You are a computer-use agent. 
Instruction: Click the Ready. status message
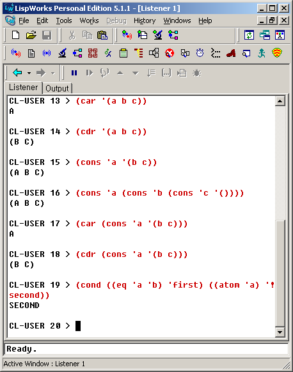click(22, 349)
